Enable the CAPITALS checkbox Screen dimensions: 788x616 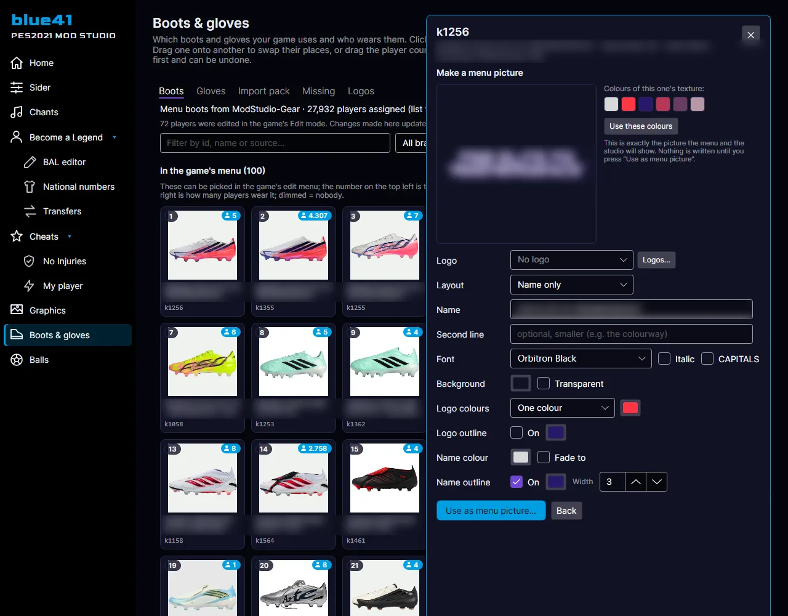click(707, 359)
